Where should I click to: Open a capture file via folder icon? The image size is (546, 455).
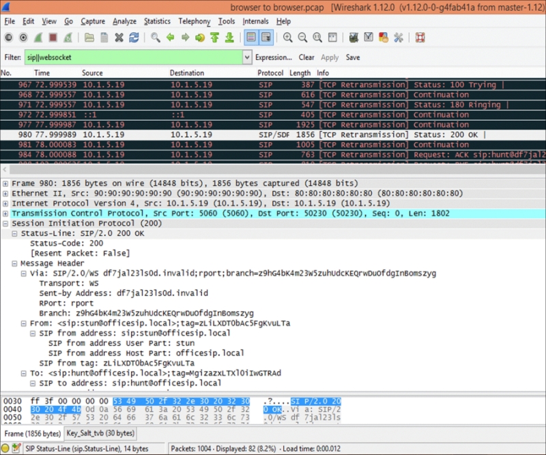pos(89,38)
